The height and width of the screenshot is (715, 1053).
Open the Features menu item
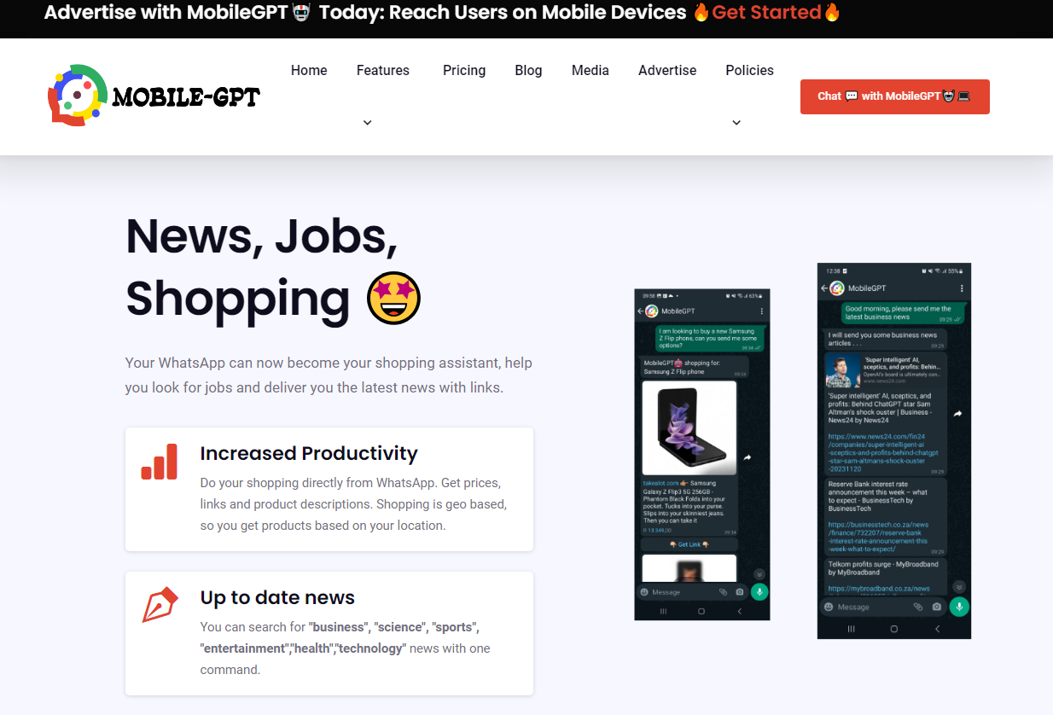[383, 71]
